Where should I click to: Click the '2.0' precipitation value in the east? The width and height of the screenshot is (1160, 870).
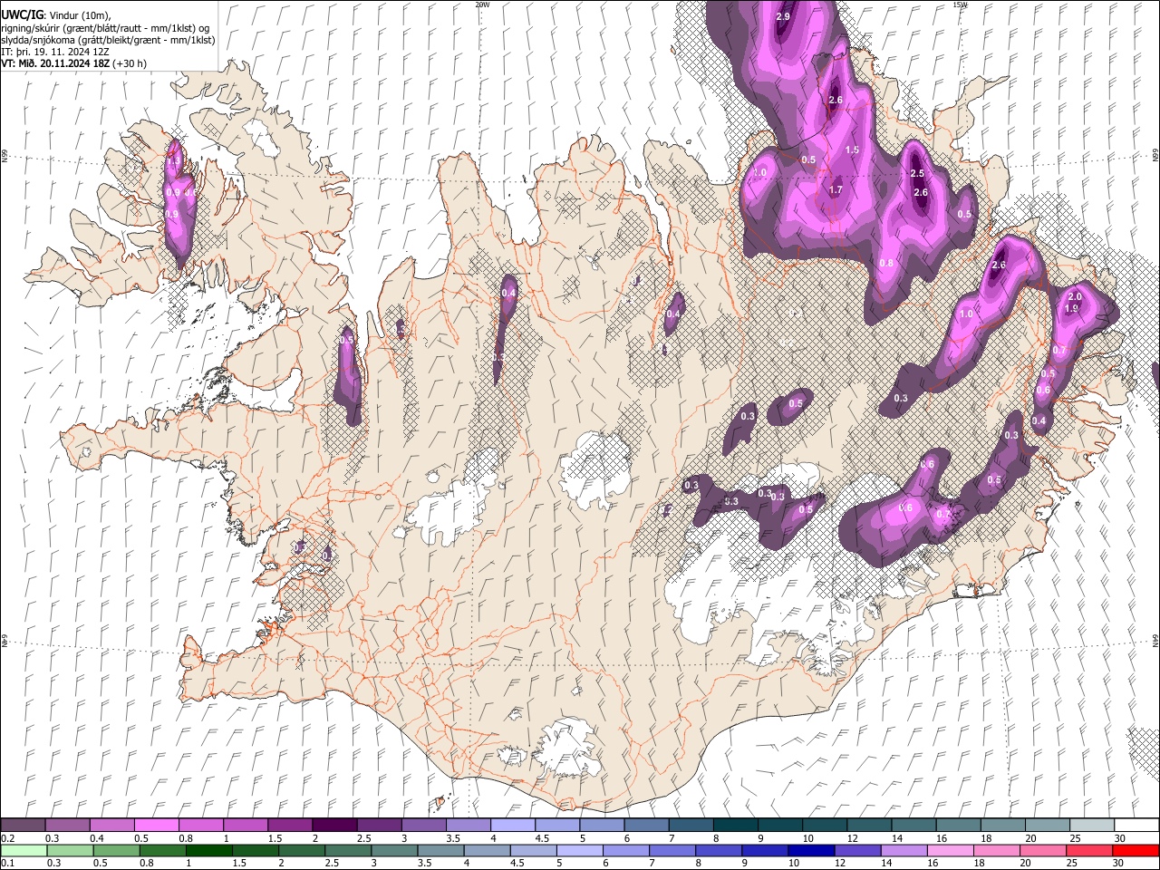(1076, 297)
